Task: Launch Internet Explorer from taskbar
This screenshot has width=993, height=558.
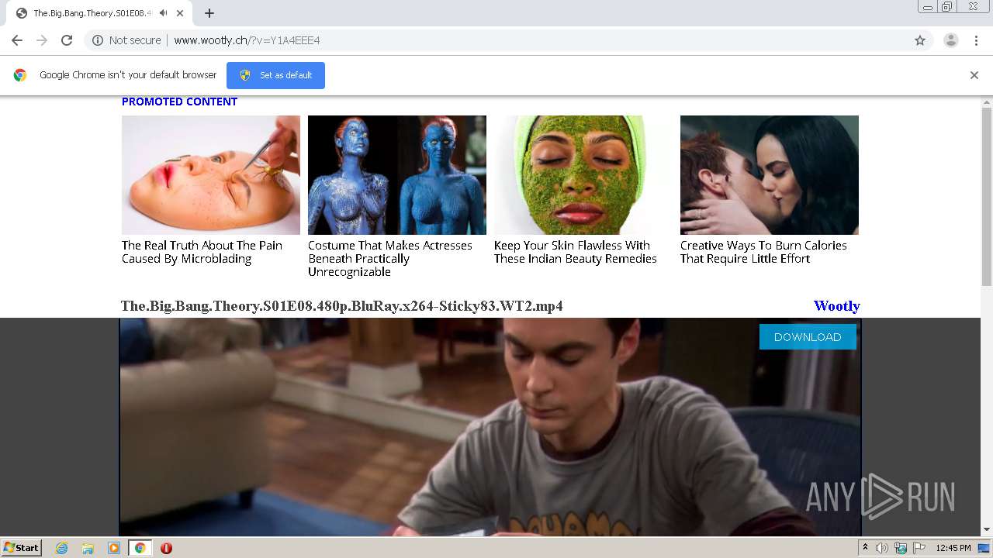Action: pos(62,548)
